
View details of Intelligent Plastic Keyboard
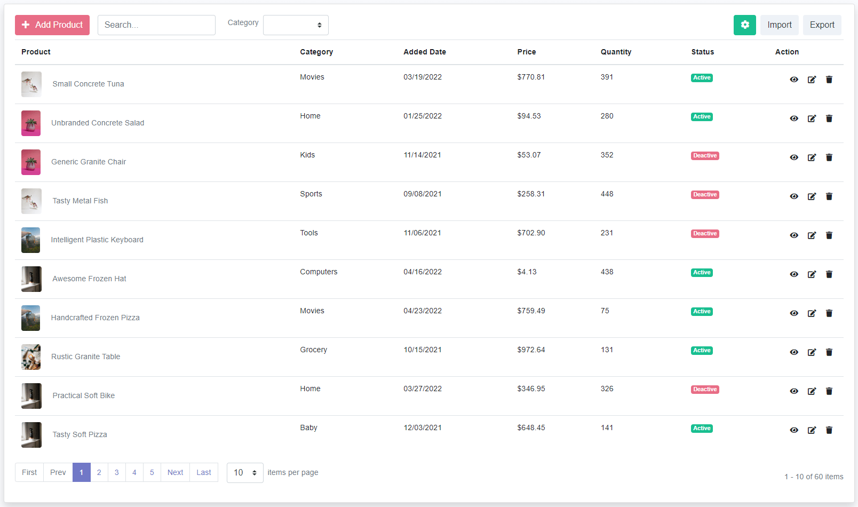pyautogui.click(x=794, y=235)
